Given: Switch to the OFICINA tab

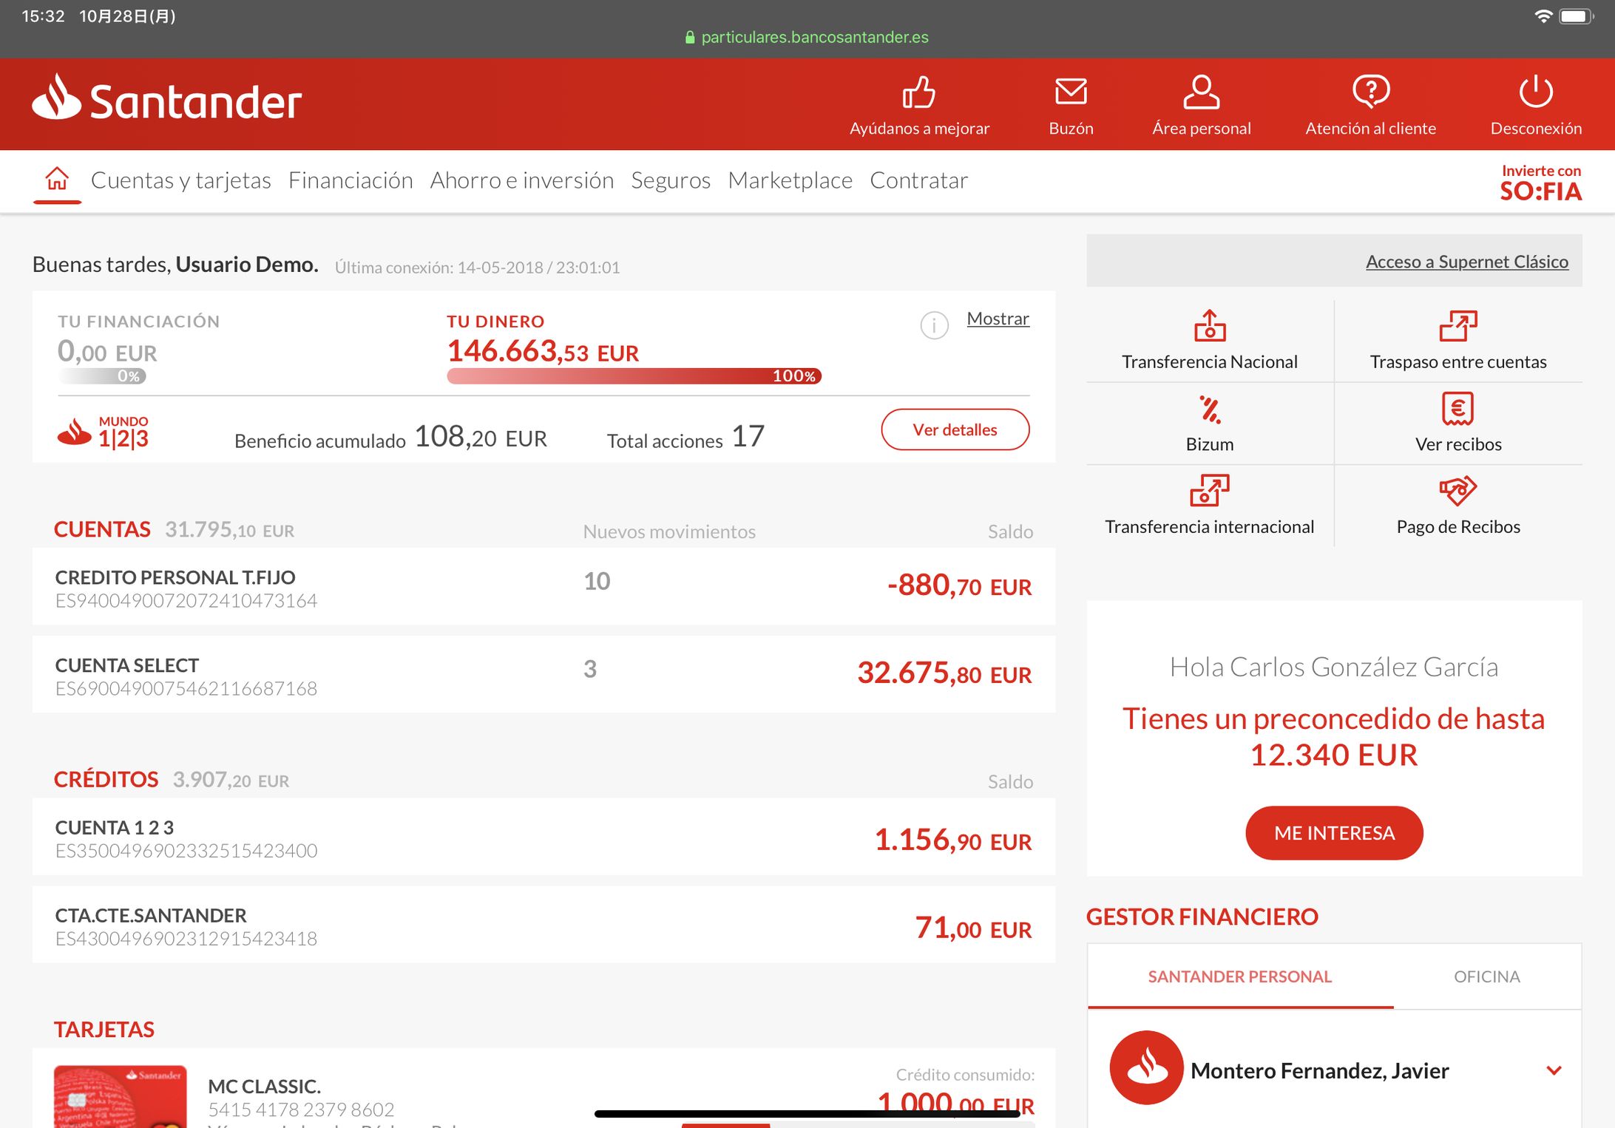Looking at the screenshot, I should (1486, 976).
